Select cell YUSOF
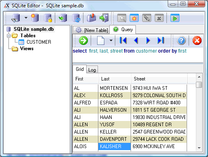The image size is (208, 157). (x=114, y=125)
